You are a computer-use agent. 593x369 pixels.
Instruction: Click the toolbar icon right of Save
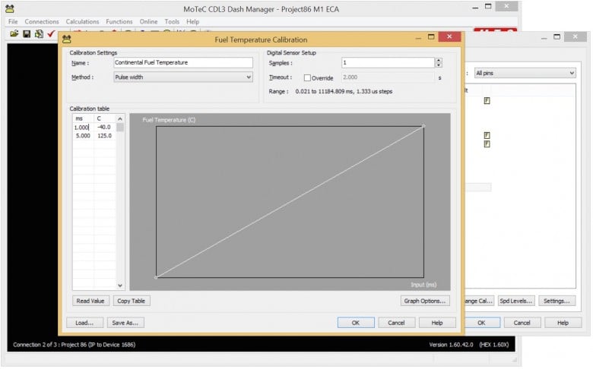click(x=38, y=34)
